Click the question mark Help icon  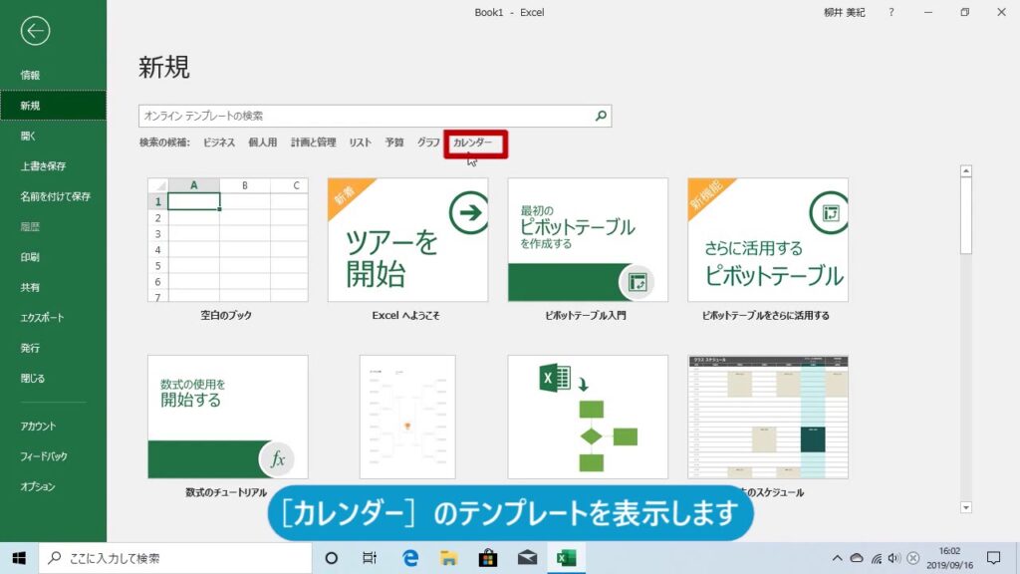[892, 12]
